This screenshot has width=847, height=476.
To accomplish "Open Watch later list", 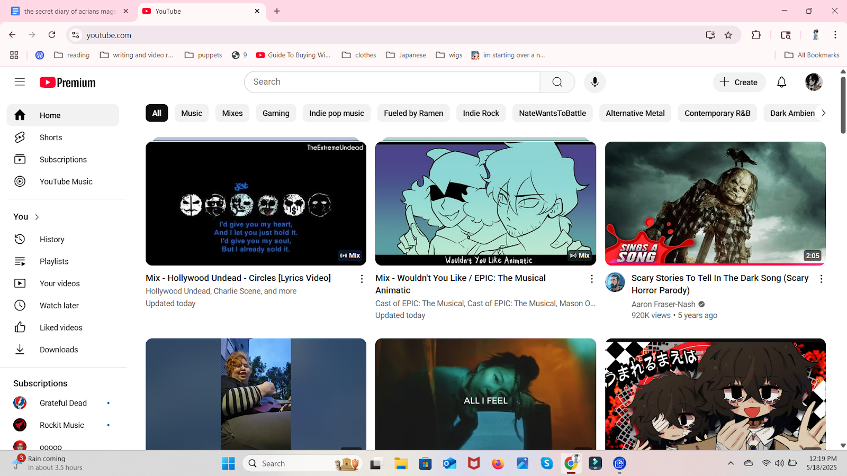I will coord(63,306).
